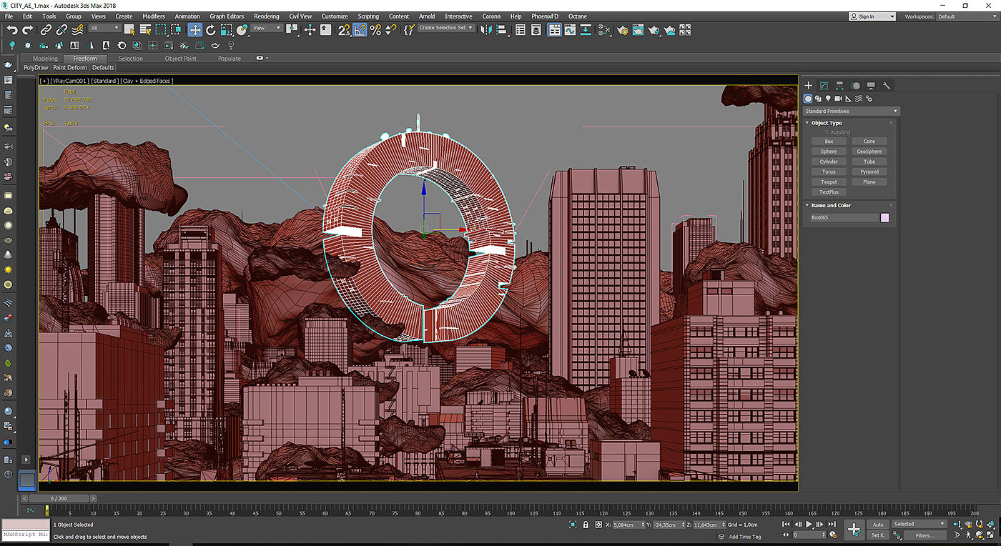Collapse the Object Type rollout

[827, 123]
